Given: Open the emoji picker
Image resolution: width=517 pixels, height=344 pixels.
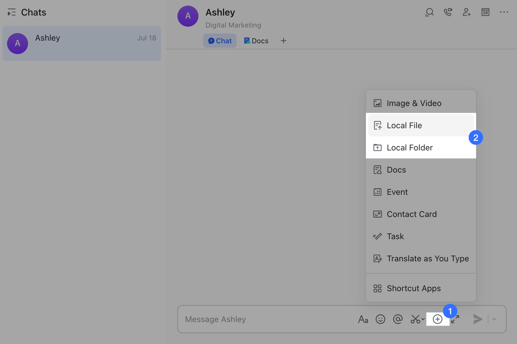Looking at the screenshot, I should 380,319.
